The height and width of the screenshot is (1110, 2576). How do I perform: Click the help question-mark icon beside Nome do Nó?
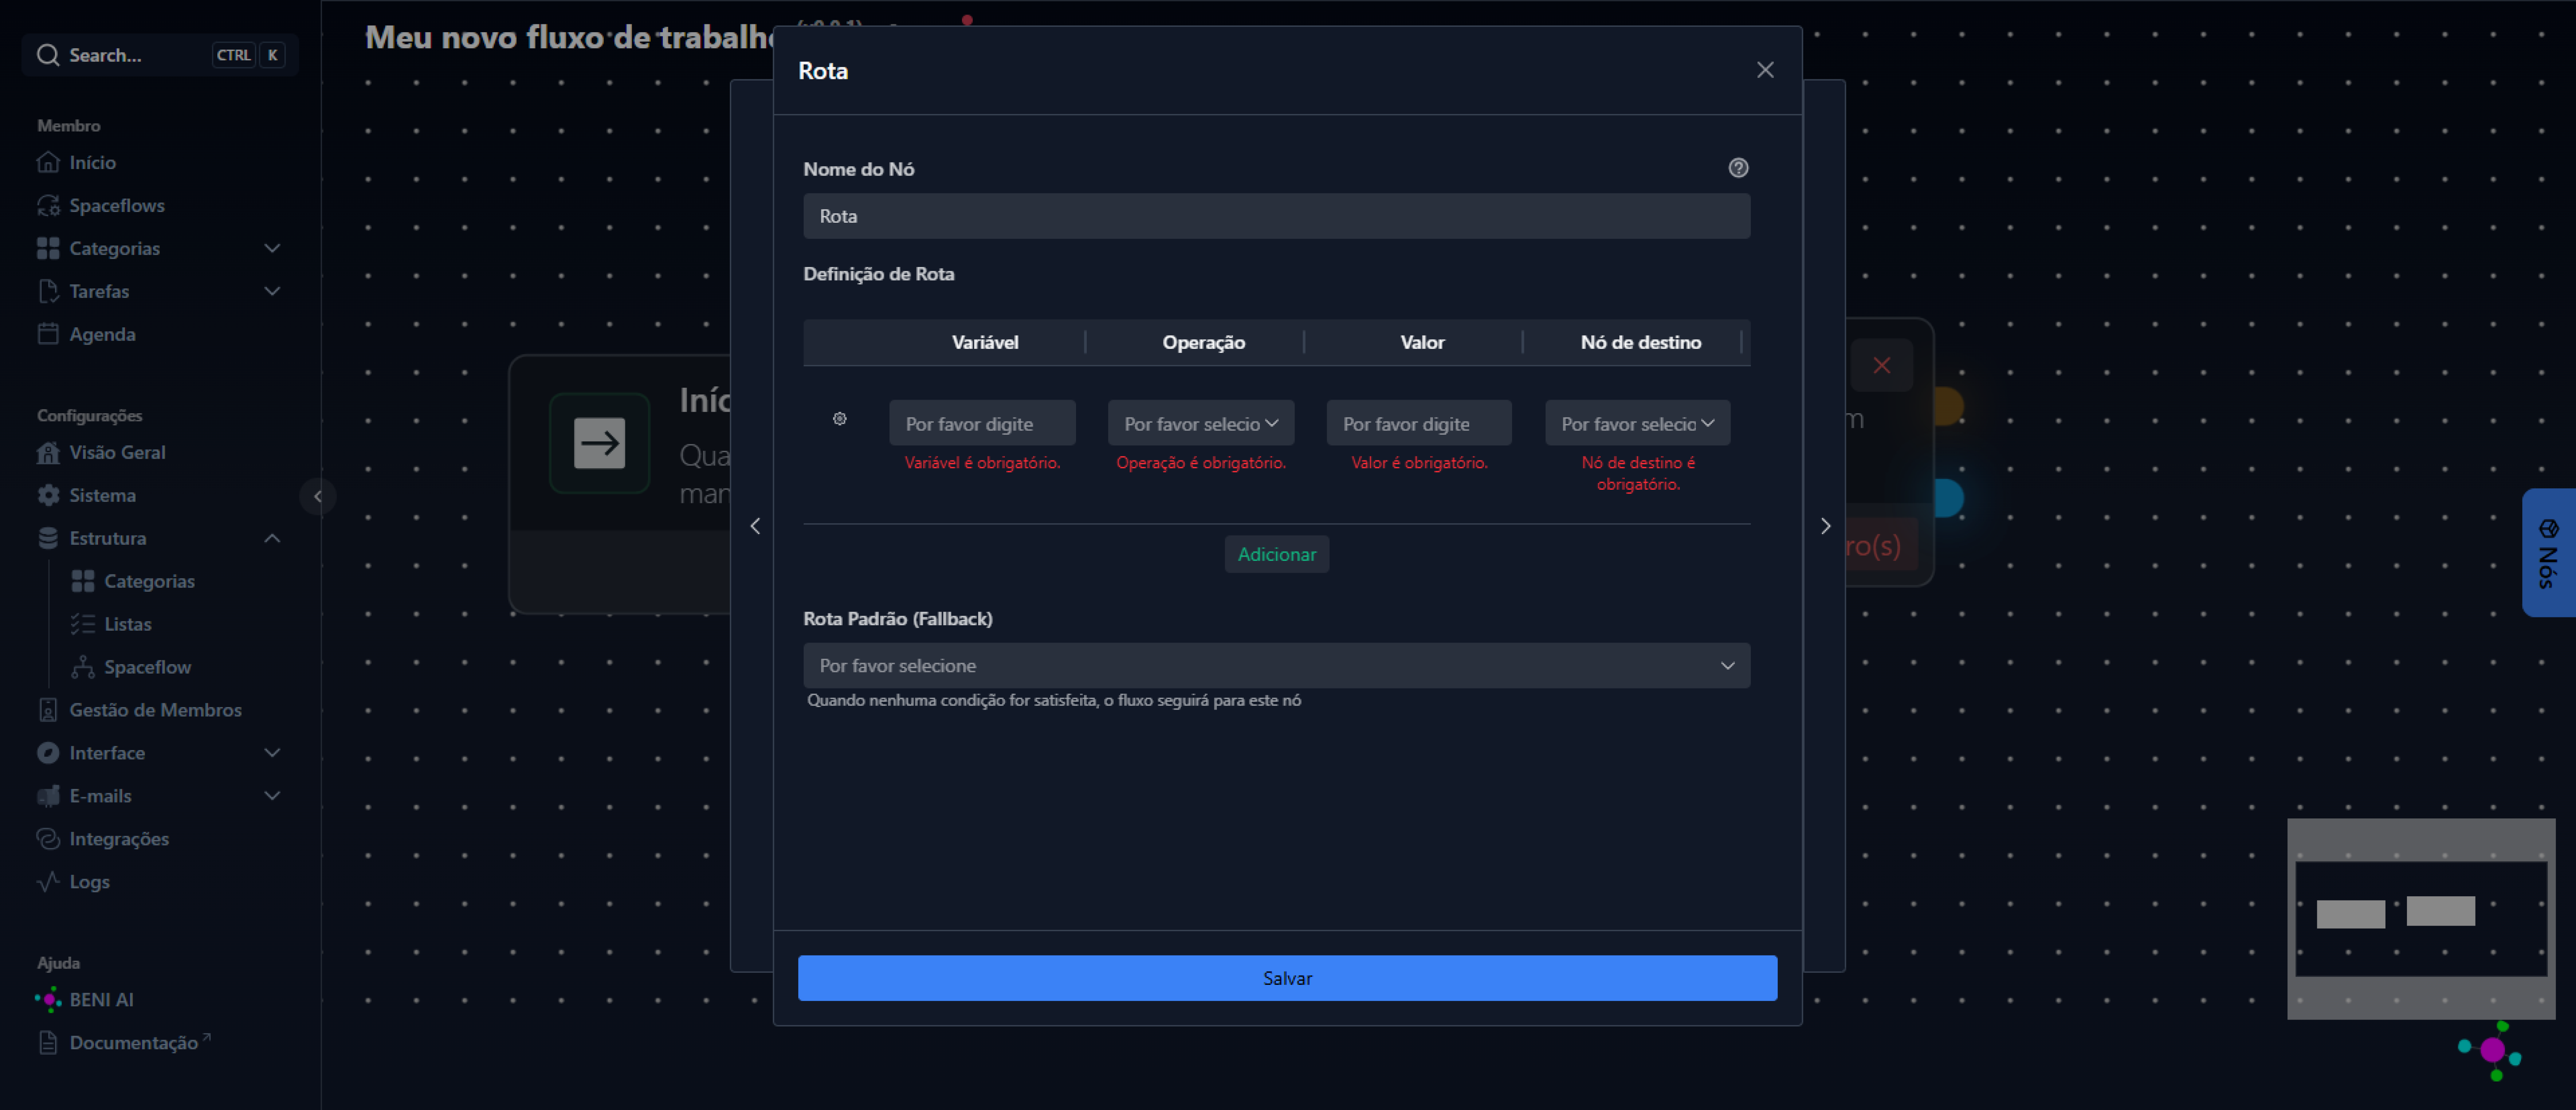coord(1738,168)
